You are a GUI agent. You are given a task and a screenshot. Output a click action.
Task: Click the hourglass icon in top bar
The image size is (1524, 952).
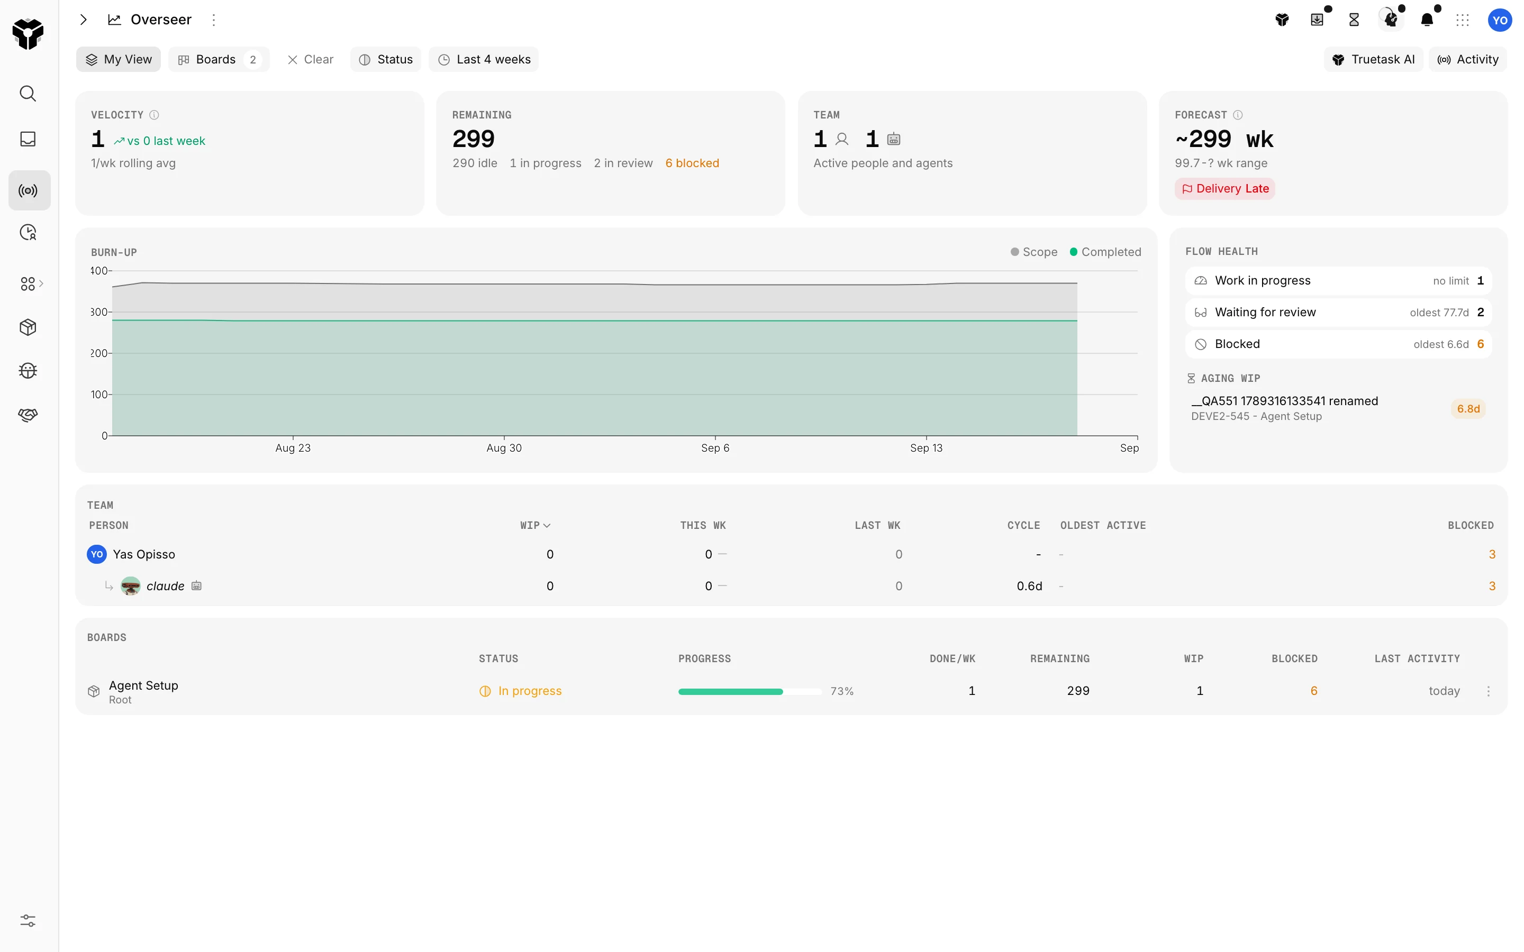pyautogui.click(x=1354, y=20)
